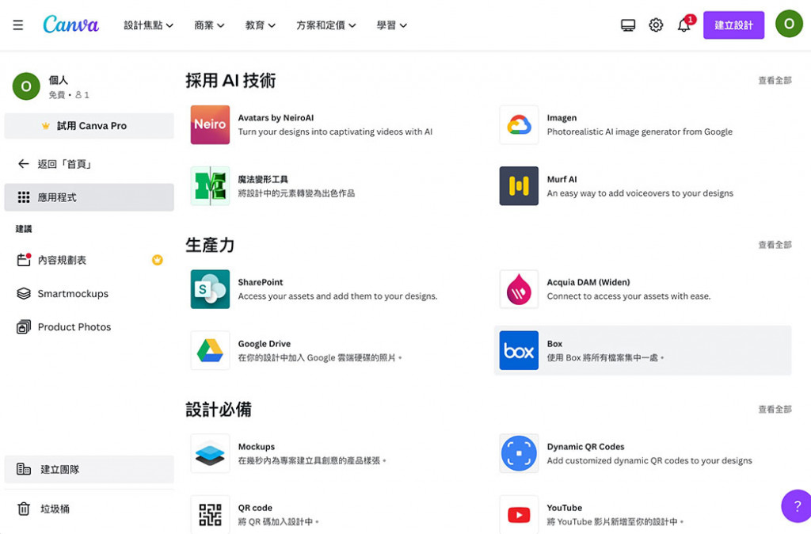Click the Murf AI title text
Screen dimensions: 811x534
click(x=562, y=179)
